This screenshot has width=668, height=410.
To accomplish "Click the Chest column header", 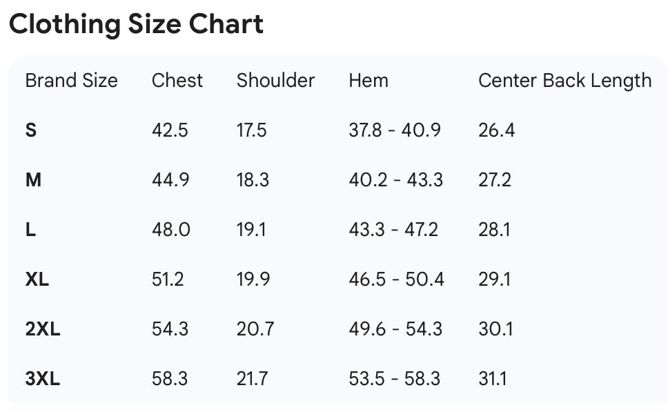I will tap(177, 81).
